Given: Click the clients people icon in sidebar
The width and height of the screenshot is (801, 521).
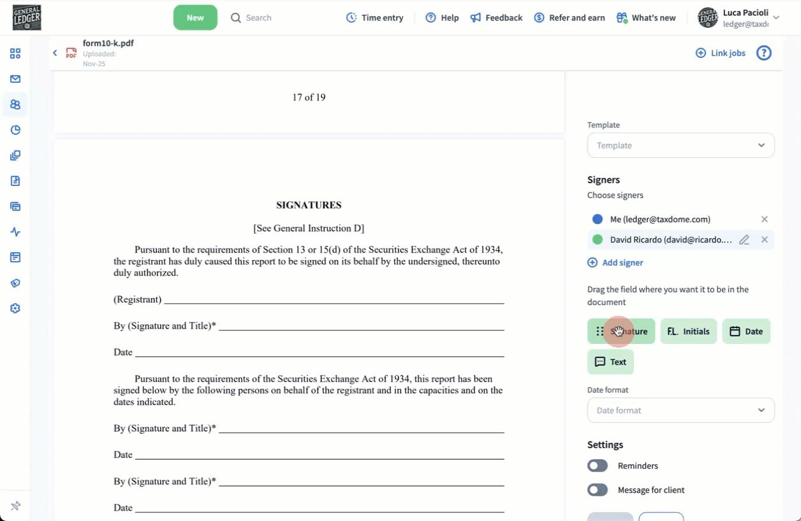Looking at the screenshot, I should click(15, 104).
